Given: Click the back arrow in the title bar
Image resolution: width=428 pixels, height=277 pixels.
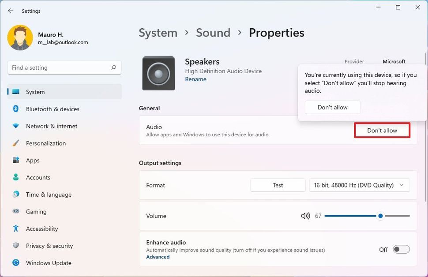Looking at the screenshot, I should (10, 11).
